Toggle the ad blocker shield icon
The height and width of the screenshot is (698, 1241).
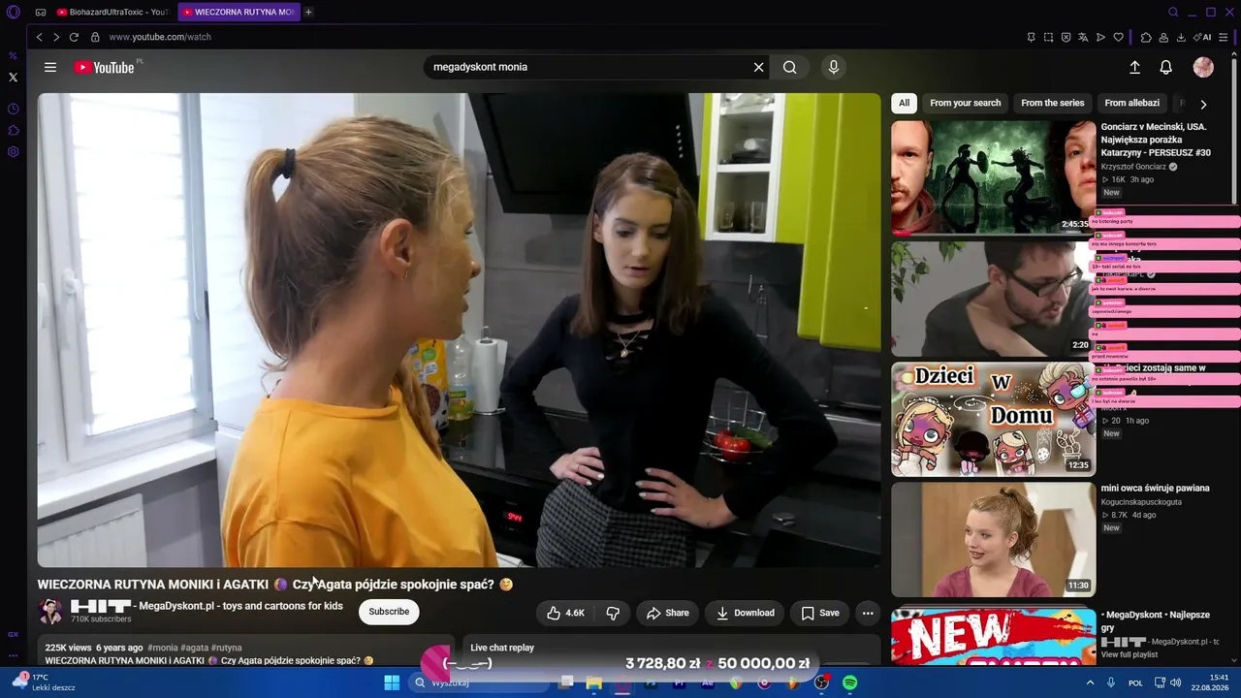(x=1066, y=37)
